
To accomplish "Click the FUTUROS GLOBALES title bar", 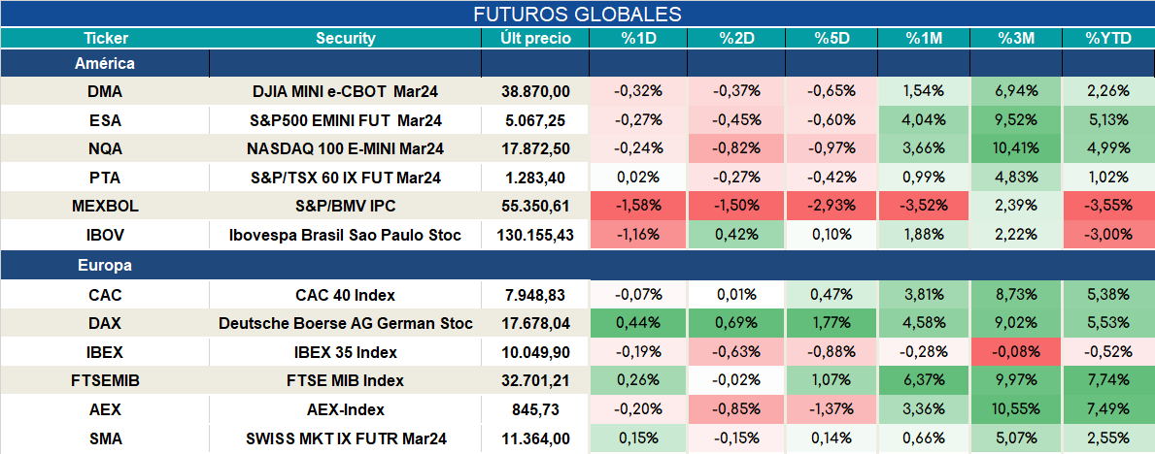I will point(577,14).
